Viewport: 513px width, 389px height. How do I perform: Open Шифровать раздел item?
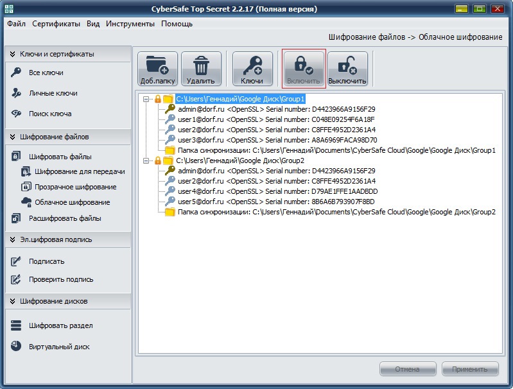61,325
